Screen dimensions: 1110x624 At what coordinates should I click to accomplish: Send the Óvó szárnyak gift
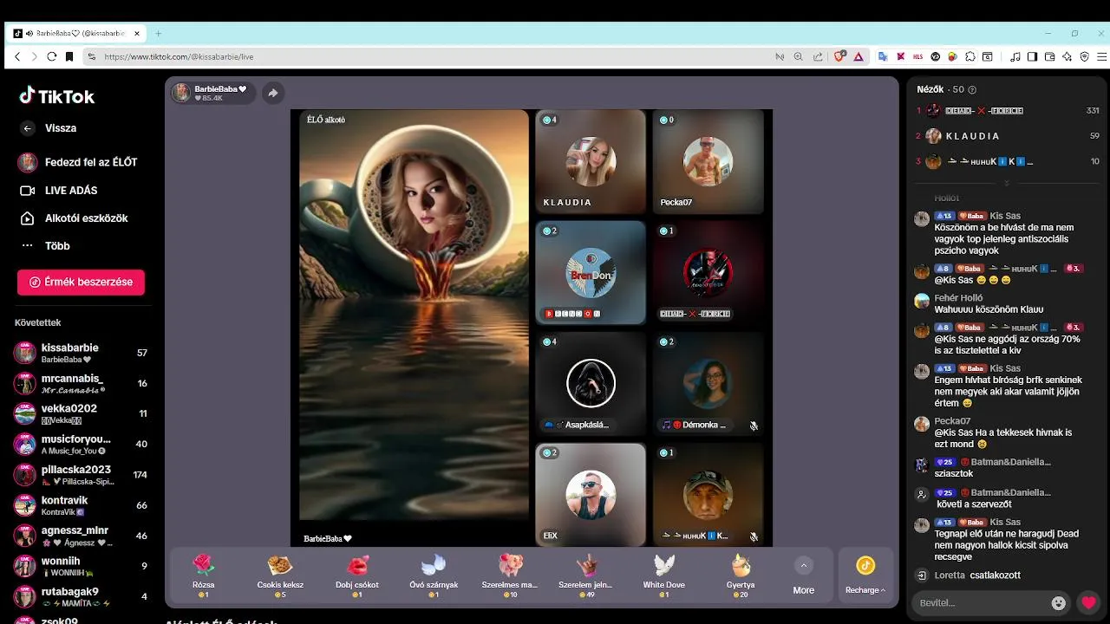(x=433, y=575)
